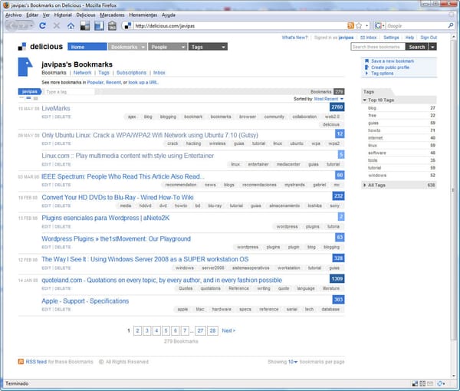The width and height of the screenshot is (460, 391).
Task: Go to page 3 of bookmarks
Action: tap(146, 330)
